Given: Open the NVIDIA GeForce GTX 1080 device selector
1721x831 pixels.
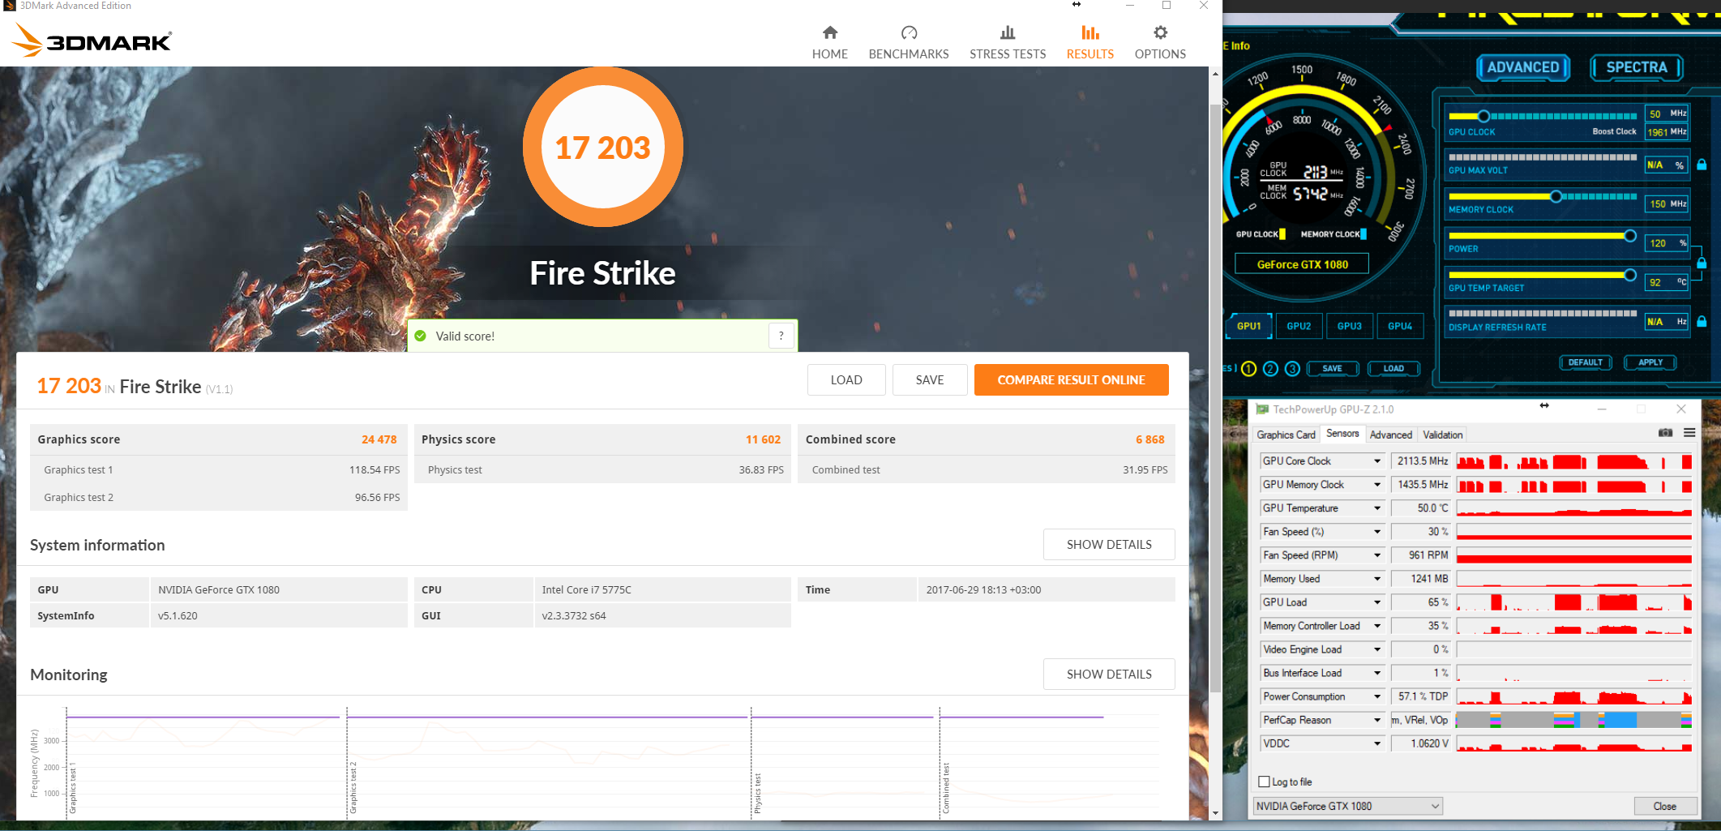Looking at the screenshot, I should 1347,806.
